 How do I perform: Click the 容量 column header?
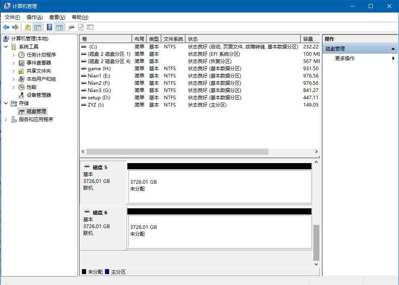point(309,38)
